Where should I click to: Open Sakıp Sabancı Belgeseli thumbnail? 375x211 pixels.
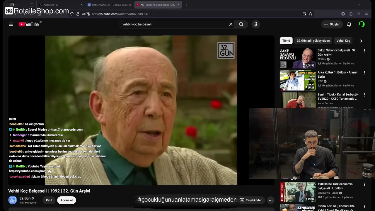click(x=298, y=58)
